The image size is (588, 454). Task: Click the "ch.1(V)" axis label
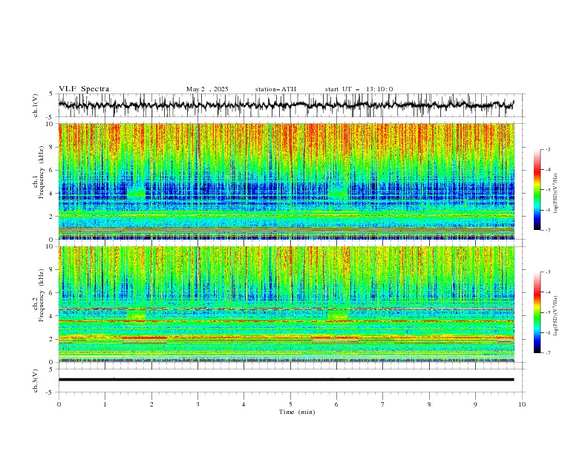36,105
